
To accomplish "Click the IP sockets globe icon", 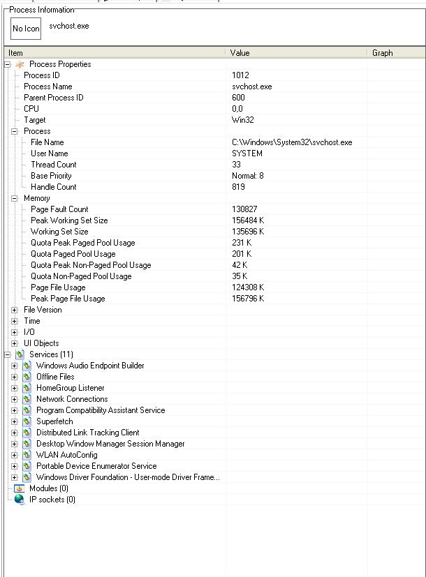I will pos(20,500).
